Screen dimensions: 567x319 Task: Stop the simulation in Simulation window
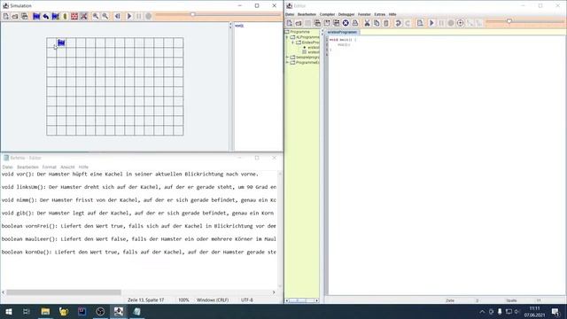coord(148,16)
